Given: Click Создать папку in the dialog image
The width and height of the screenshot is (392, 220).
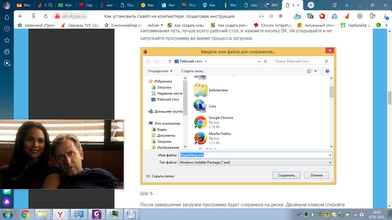Looking at the screenshot, I should (x=192, y=71).
